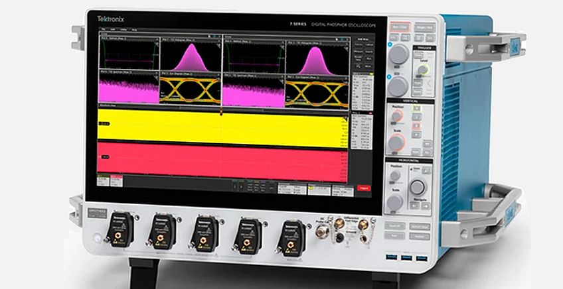Viewport: 563px width, 289px height.
Task: Select the Horizontal Position knob
Action: (396, 176)
